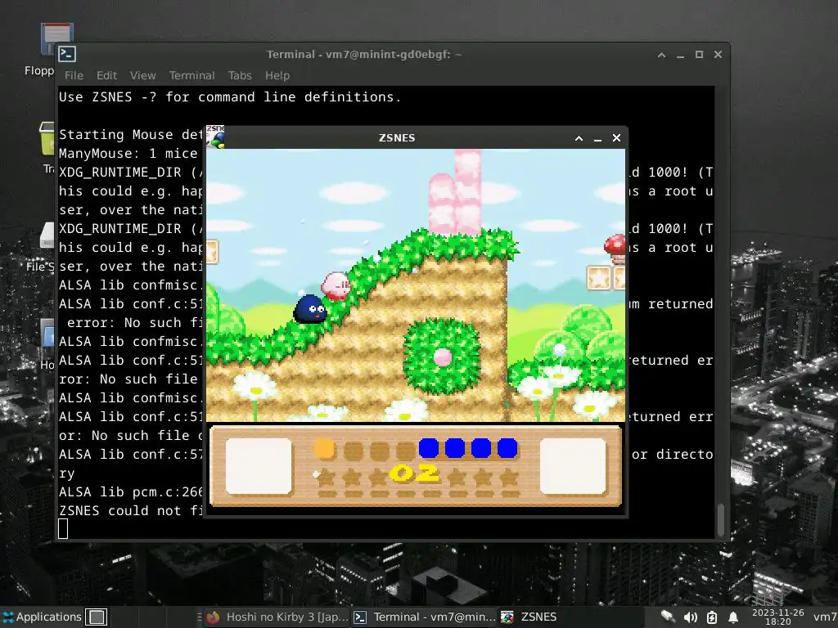Click the dark blue Gooey blob in the game

[310, 308]
